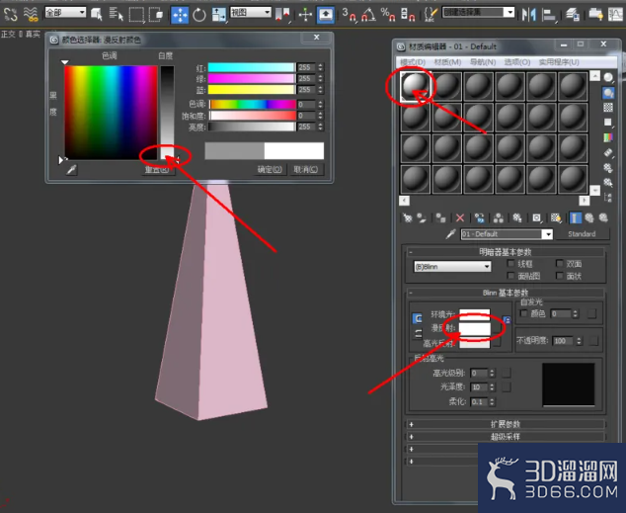Open the Layer Manager icon
This screenshot has width=626, height=513.
[573, 15]
